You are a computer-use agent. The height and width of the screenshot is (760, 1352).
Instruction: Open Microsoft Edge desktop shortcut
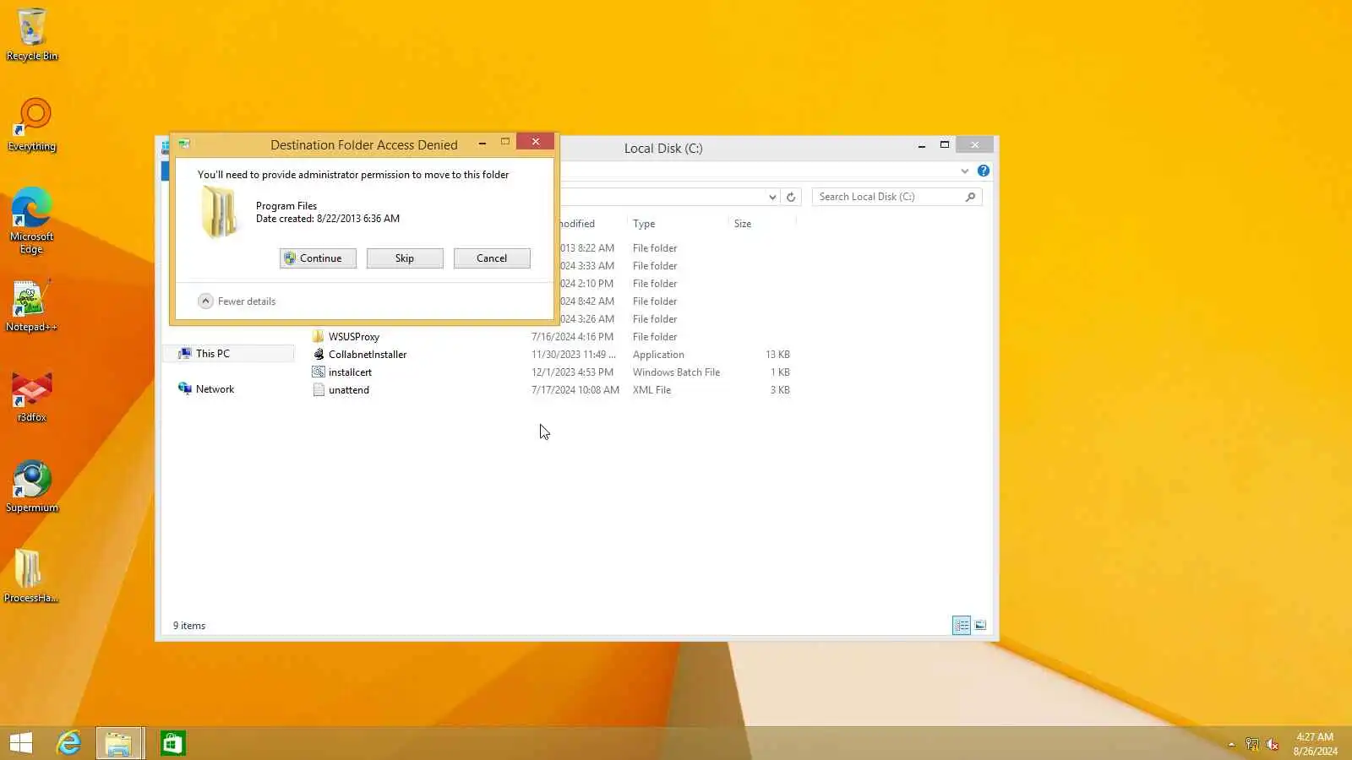tap(32, 220)
